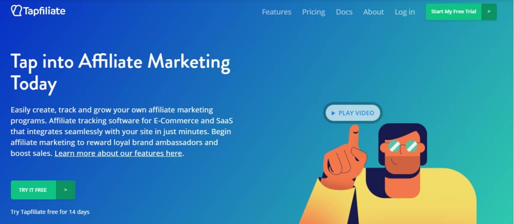Click the Log in link

click(x=405, y=12)
